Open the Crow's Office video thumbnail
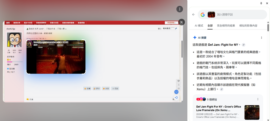 click(x=252, y=113)
